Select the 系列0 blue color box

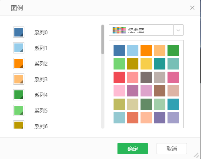click(19, 32)
